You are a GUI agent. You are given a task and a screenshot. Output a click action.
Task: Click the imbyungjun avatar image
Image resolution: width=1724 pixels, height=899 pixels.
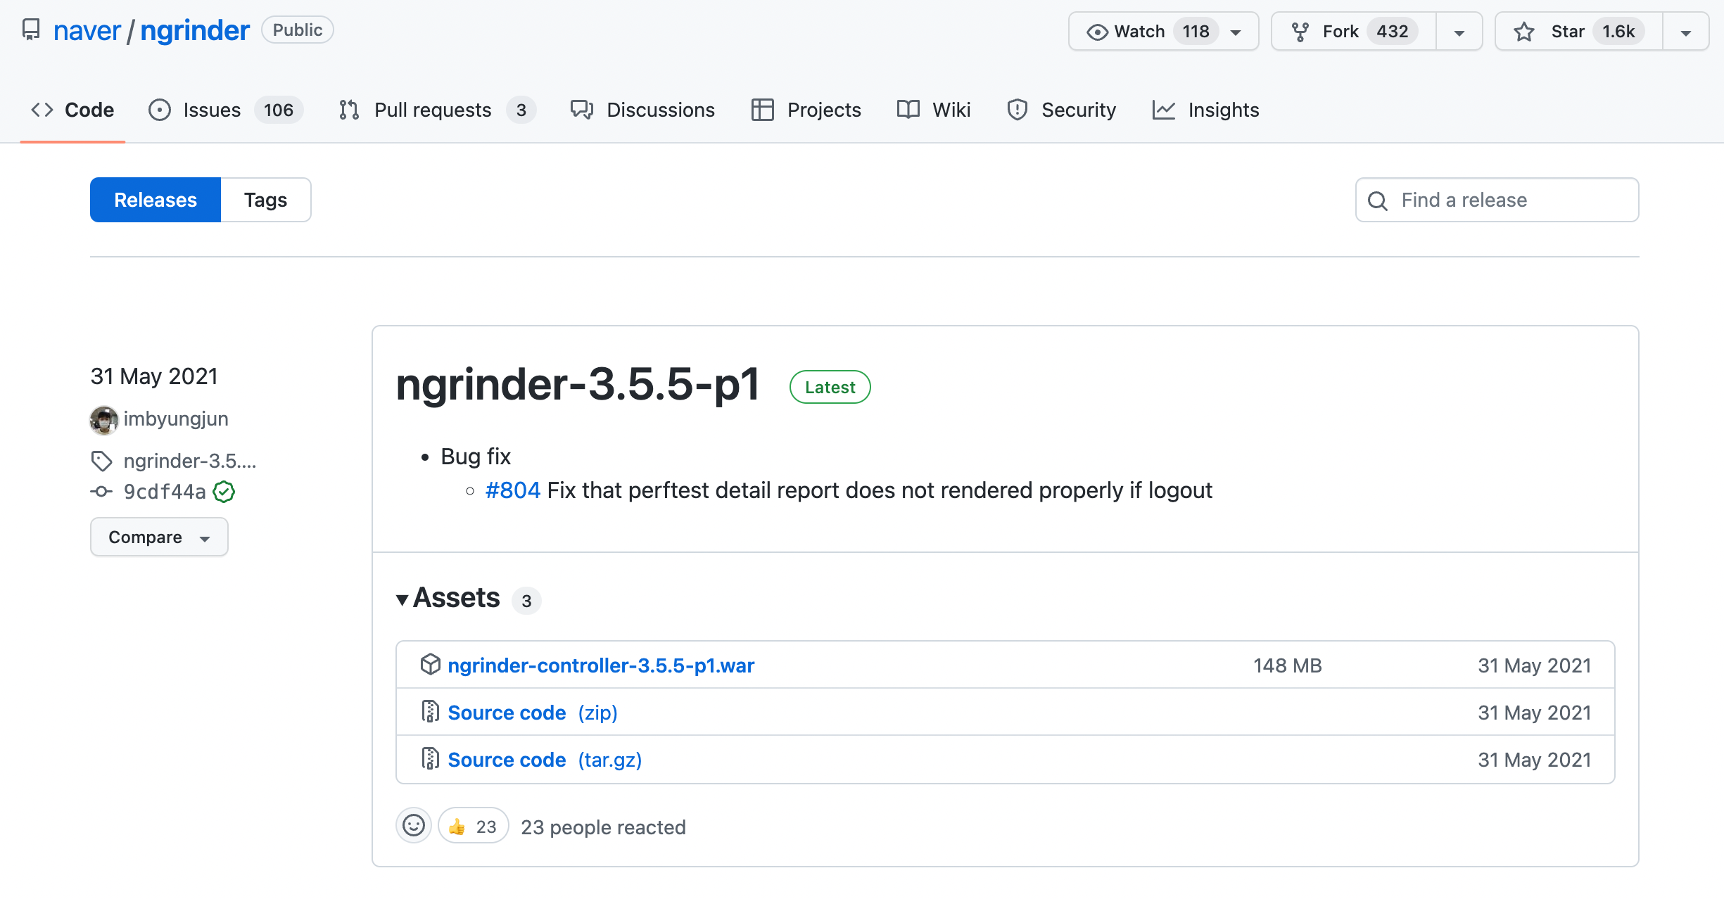(104, 419)
